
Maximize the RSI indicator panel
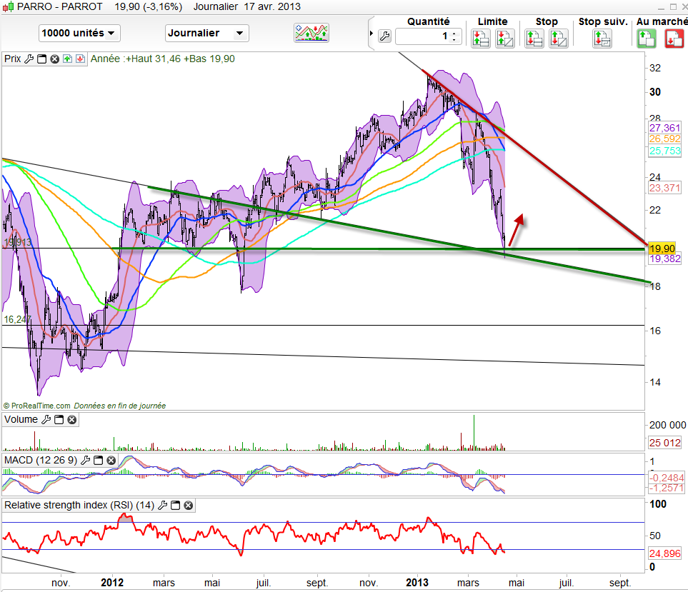coord(176,506)
